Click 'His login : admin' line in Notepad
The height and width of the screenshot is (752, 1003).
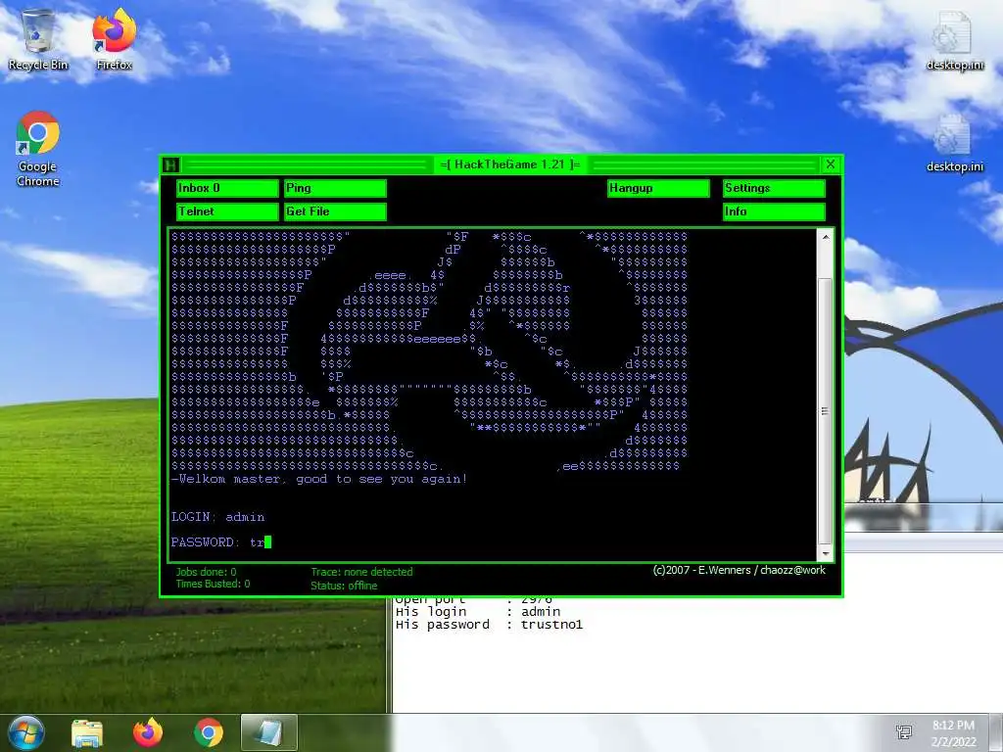pyautogui.click(x=478, y=611)
